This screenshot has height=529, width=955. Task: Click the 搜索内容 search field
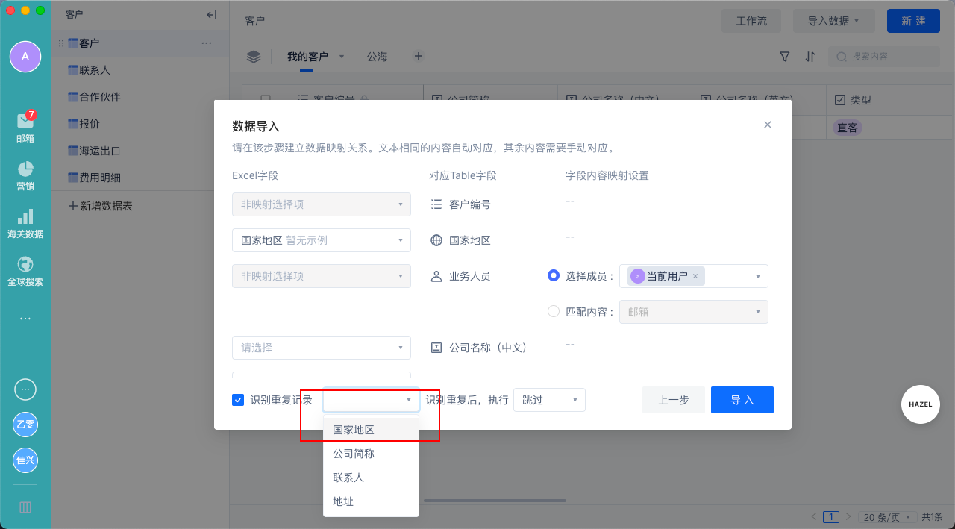(x=884, y=57)
